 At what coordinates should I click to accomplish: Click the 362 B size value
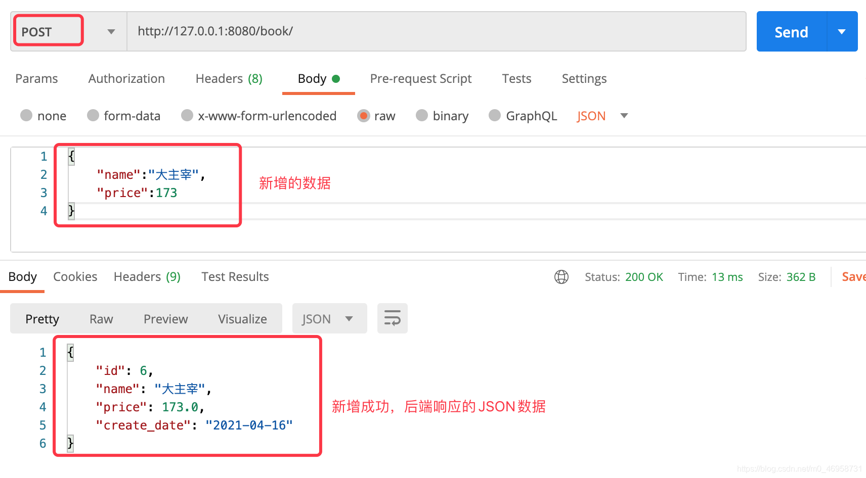[801, 277]
